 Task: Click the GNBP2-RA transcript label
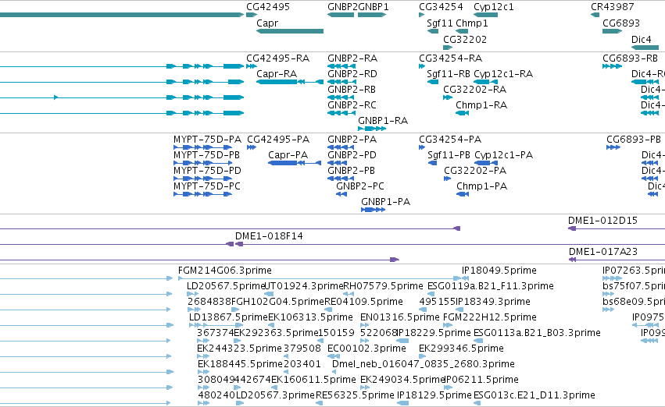(x=352, y=58)
